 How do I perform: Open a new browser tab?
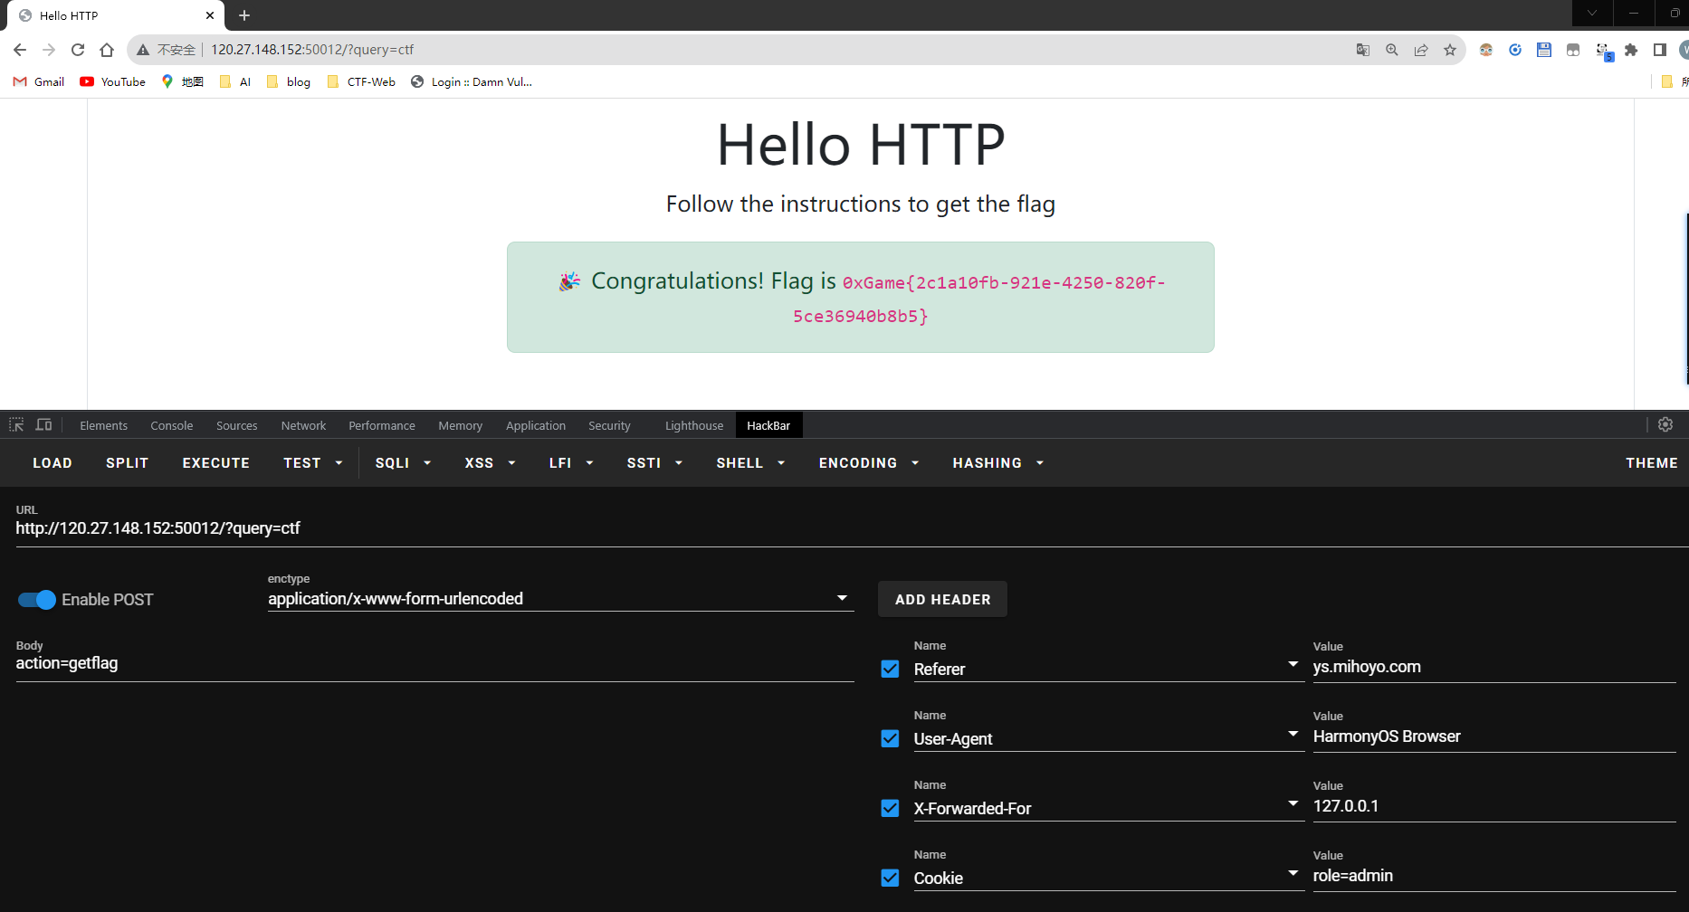pyautogui.click(x=244, y=15)
